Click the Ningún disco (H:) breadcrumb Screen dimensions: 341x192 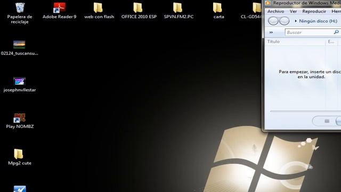[318, 21]
